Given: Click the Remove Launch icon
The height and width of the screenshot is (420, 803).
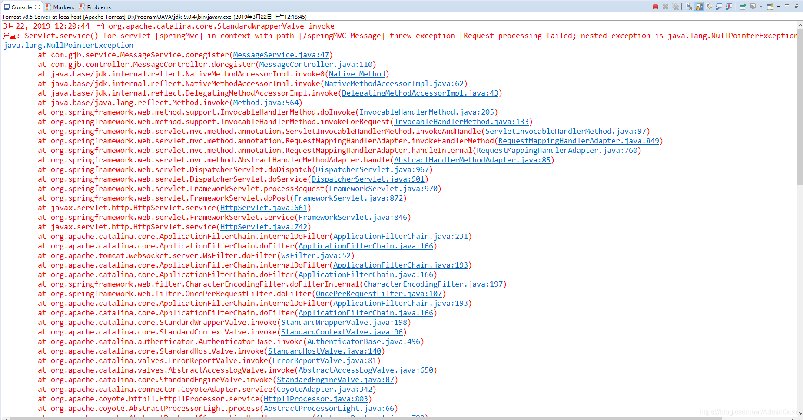Looking at the screenshot, I should coord(665,7).
